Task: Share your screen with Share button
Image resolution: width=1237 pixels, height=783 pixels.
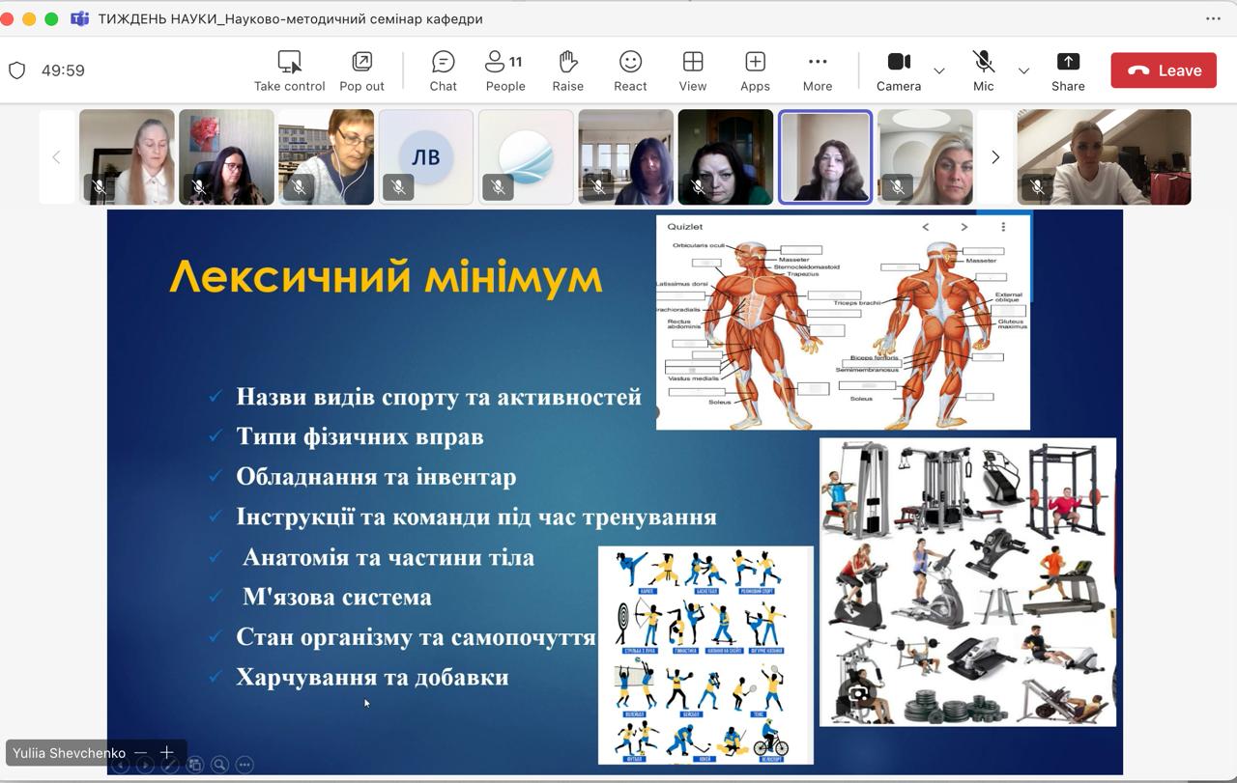Action: point(1068,70)
